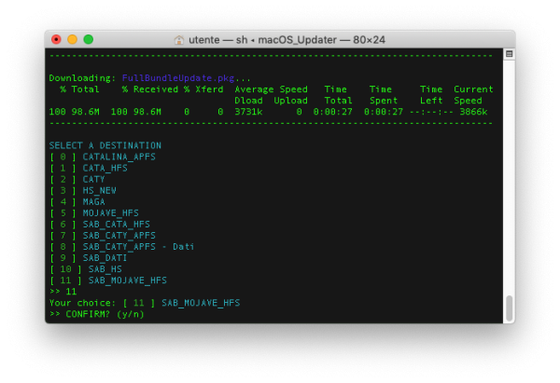
Task: Click the 'Upload' sub-header
Action: [x=290, y=101]
